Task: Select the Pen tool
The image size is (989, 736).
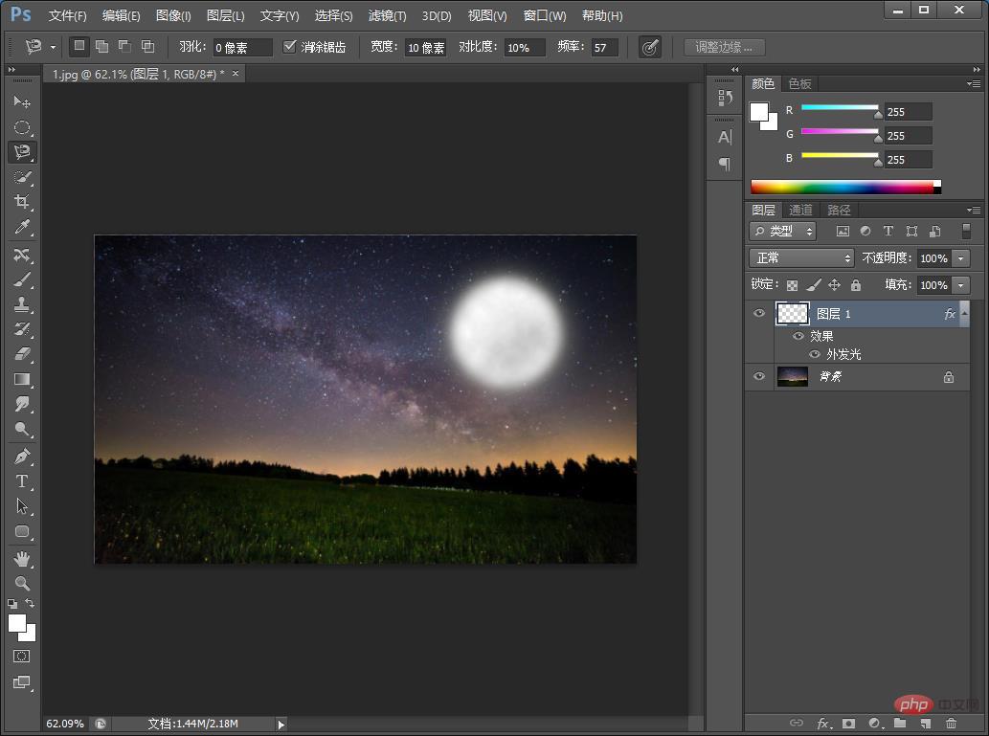Action: [x=22, y=457]
